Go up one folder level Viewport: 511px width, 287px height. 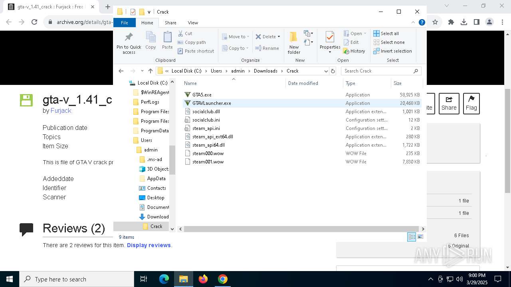coord(151,71)
